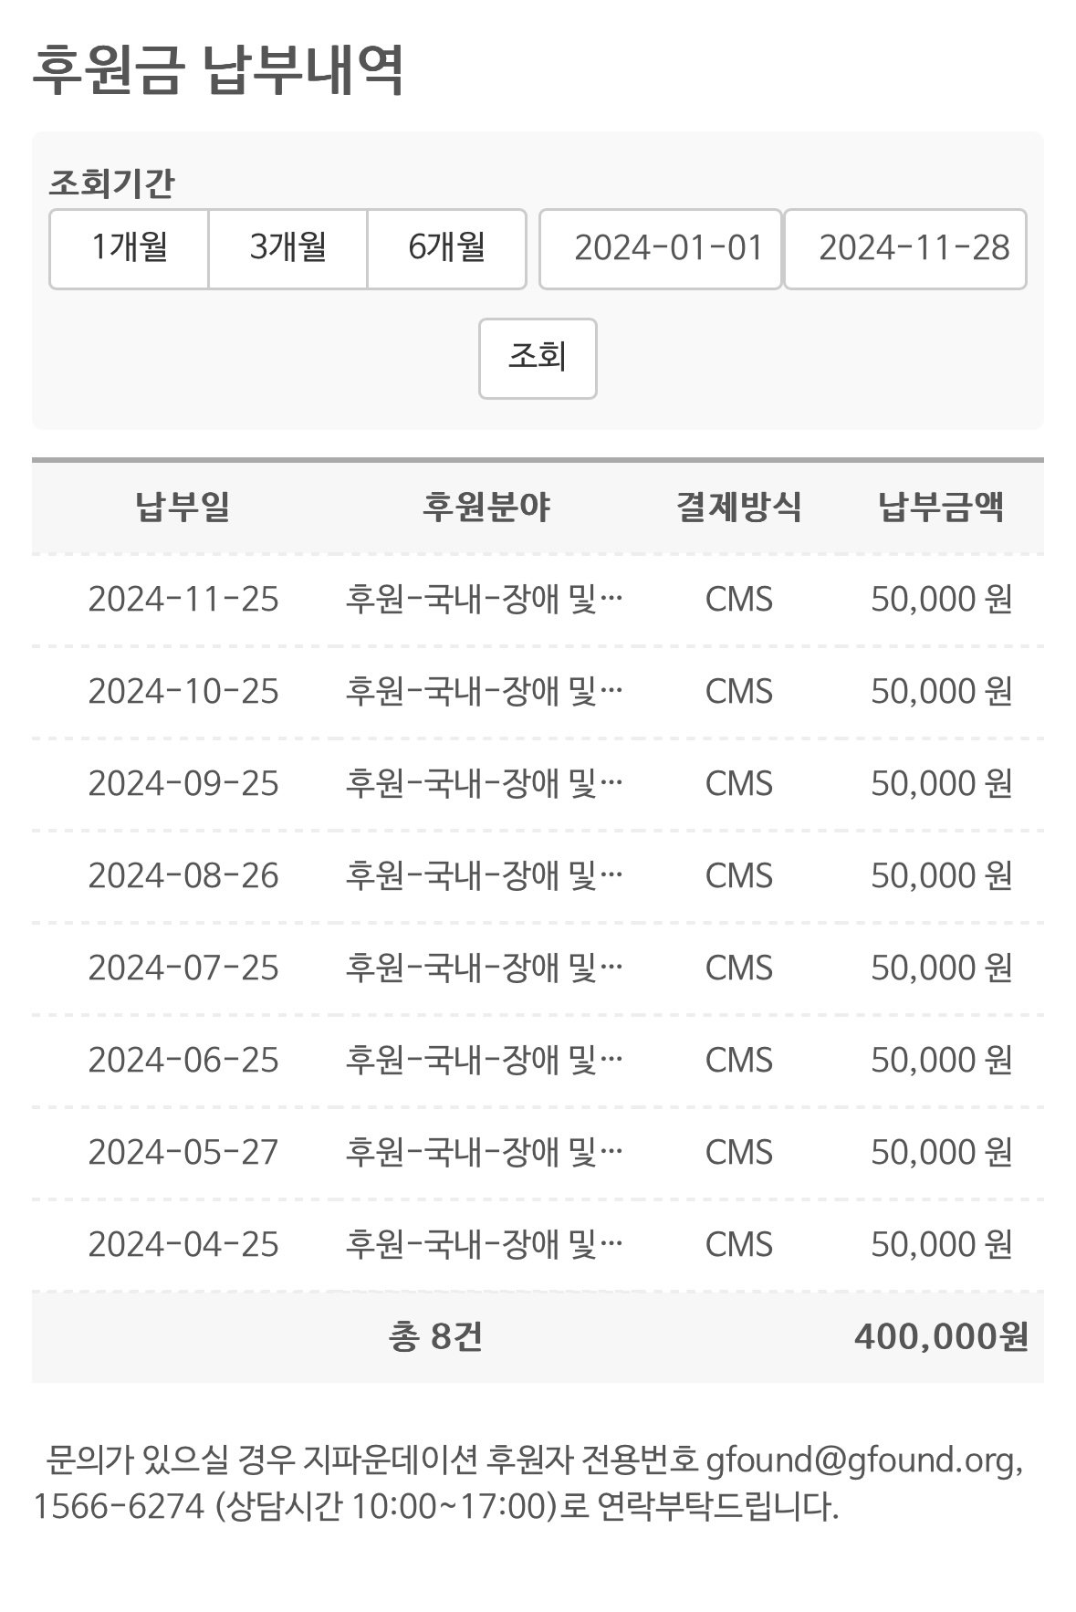Click the 결제방식 column header
This screenshot has width=1076, height=1612.
click(738, 507)
